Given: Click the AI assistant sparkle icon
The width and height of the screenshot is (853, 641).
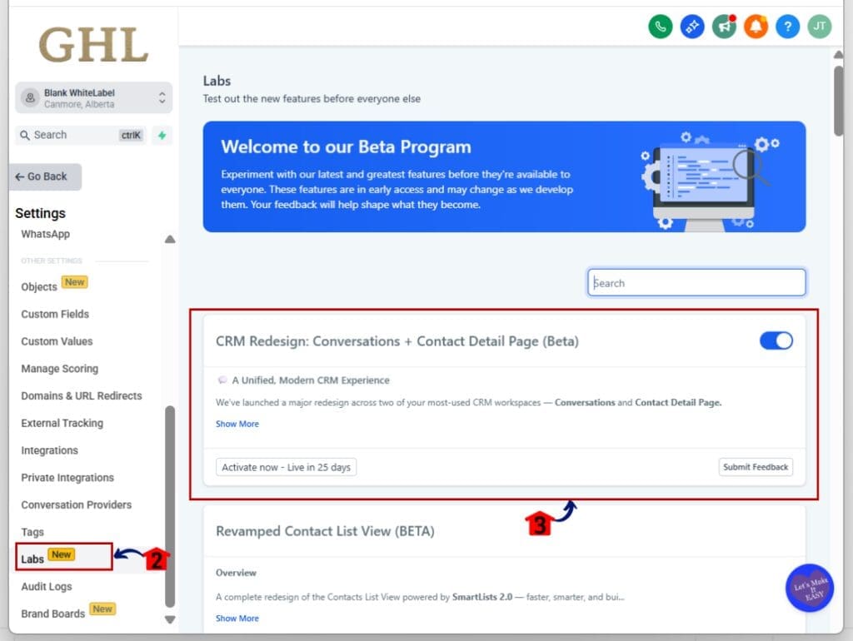Looking at the screenshot, I should (691, 27).
